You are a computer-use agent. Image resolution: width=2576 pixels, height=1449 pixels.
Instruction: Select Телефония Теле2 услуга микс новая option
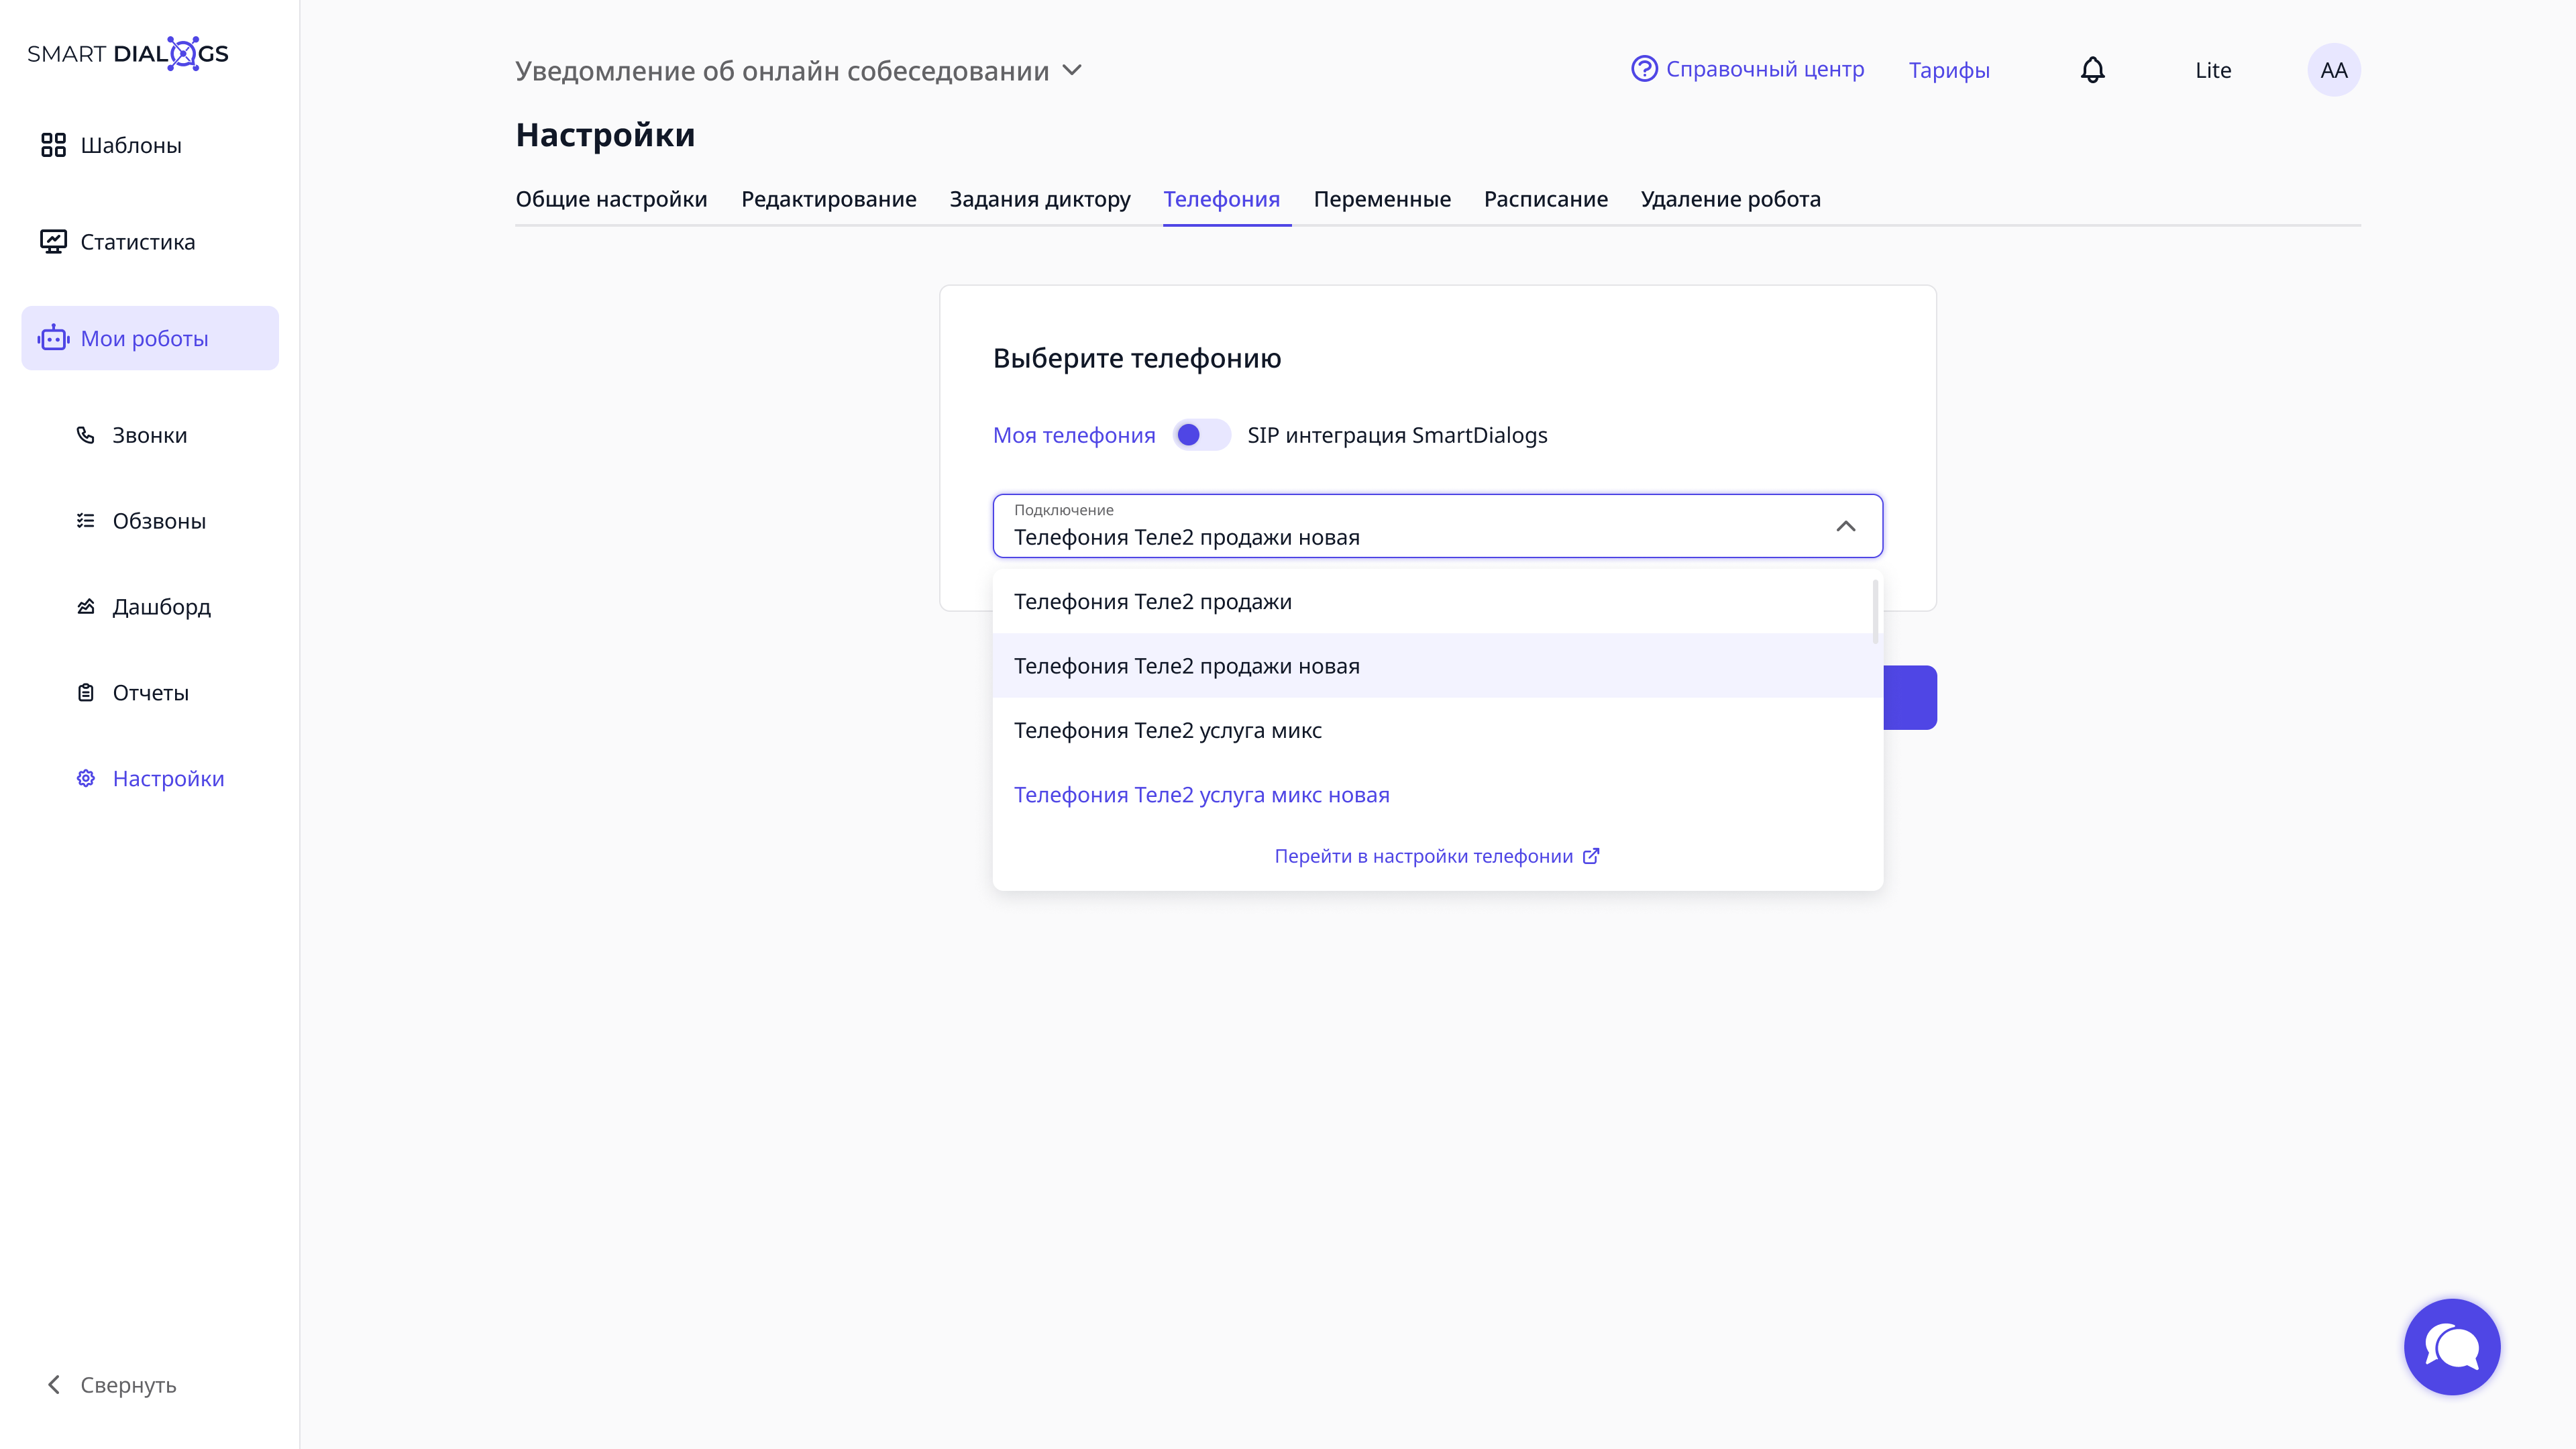[1438, 795]
